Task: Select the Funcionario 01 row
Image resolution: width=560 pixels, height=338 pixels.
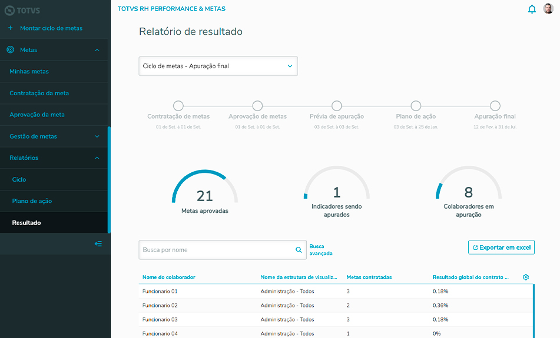Action: click(x=336, y=292)
